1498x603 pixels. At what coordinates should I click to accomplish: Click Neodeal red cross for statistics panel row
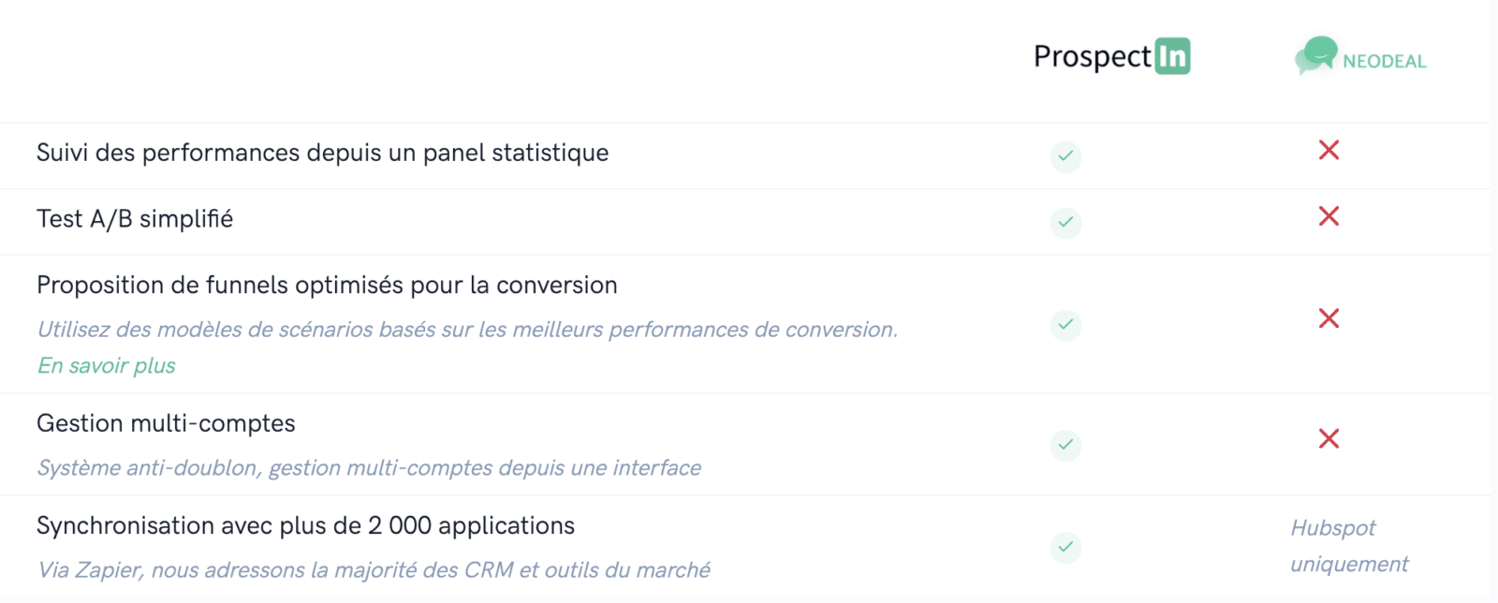pos(1329,150)
